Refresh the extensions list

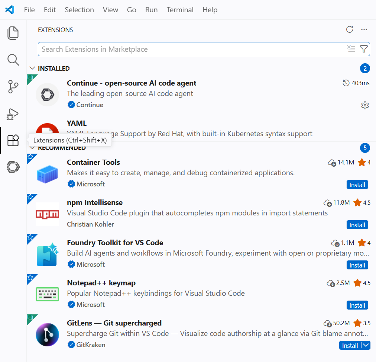350,29
